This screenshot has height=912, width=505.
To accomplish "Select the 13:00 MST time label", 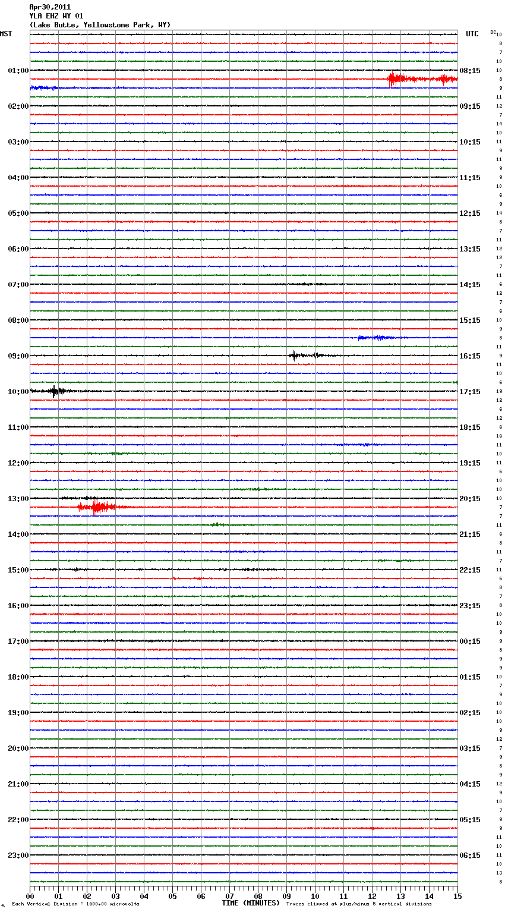I will [x=18, y=499].
